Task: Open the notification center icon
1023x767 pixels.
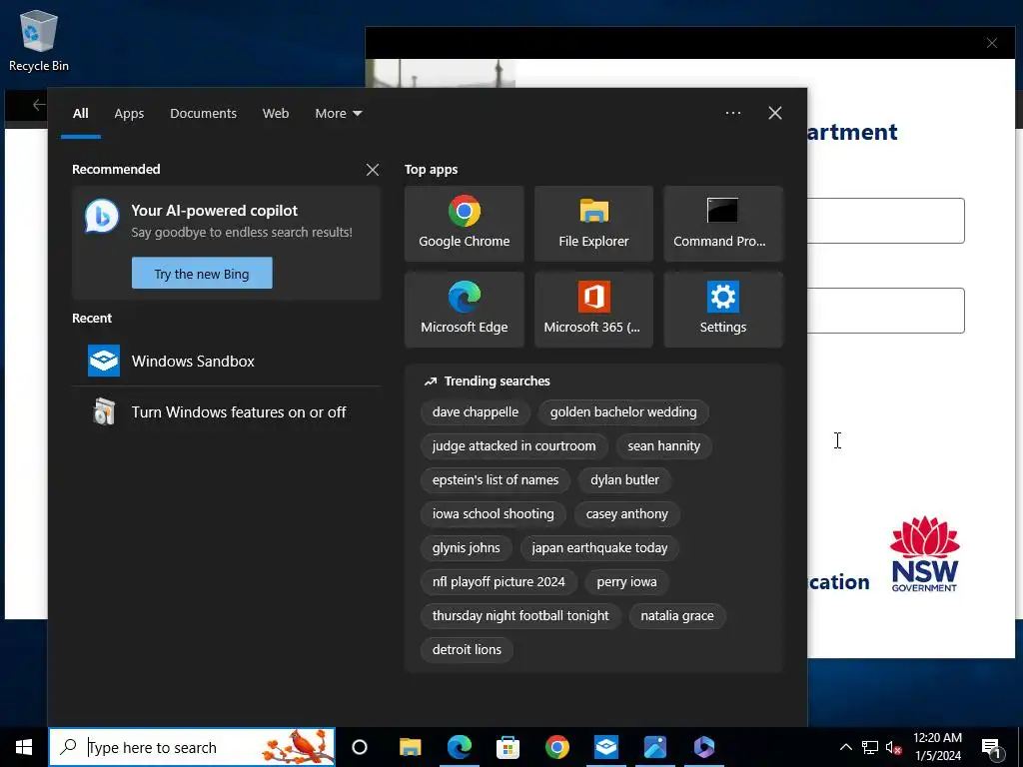Action: 992,747
